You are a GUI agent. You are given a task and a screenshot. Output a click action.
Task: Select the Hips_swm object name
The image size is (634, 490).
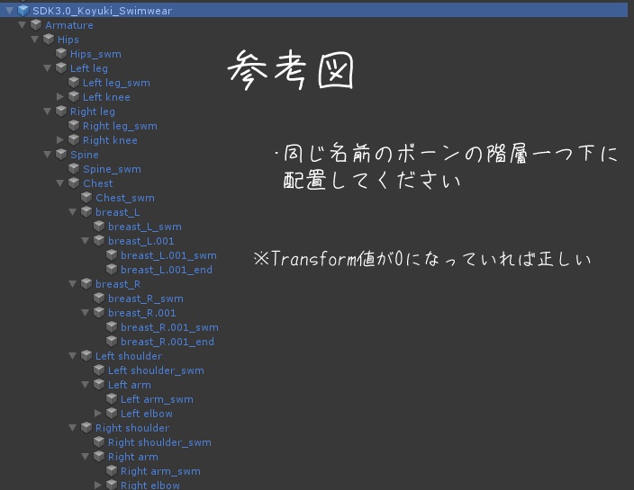tap(95, 54)
